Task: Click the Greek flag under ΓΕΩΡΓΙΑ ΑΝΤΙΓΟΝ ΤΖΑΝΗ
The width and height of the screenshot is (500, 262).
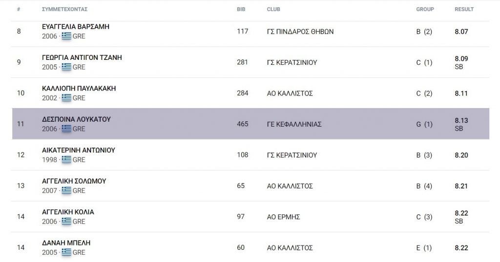Action: click(x=66, y=67)
